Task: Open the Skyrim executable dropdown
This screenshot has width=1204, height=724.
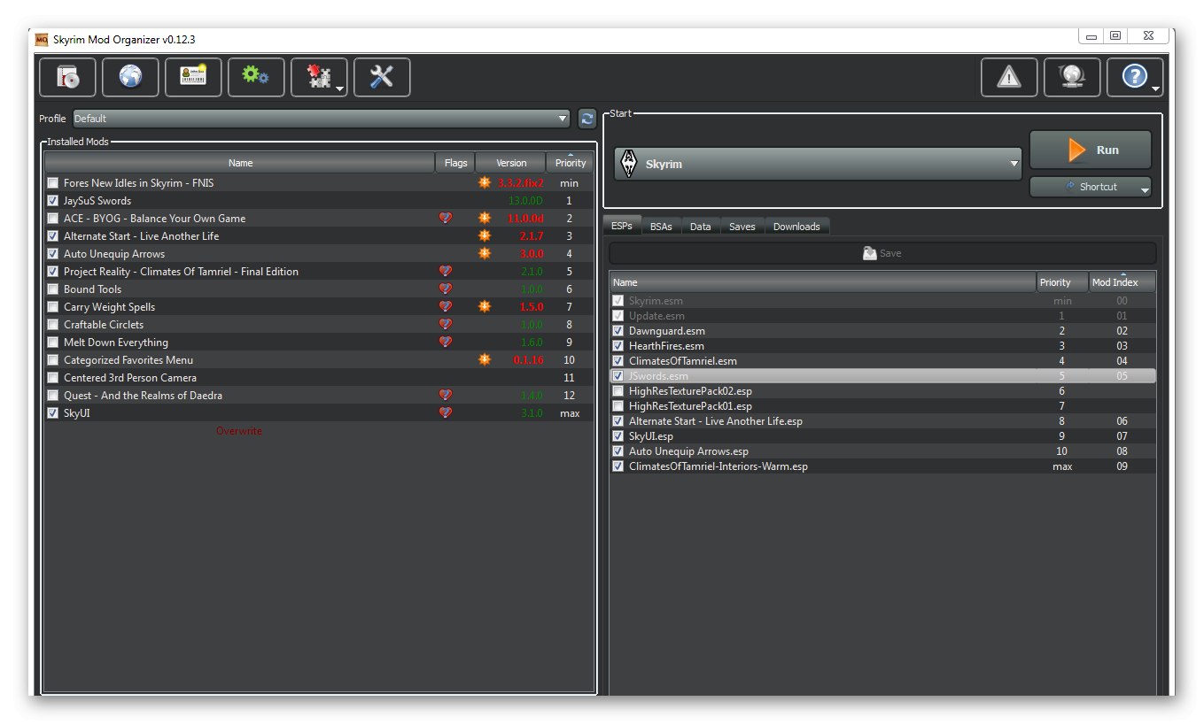Action: point(818,164)
